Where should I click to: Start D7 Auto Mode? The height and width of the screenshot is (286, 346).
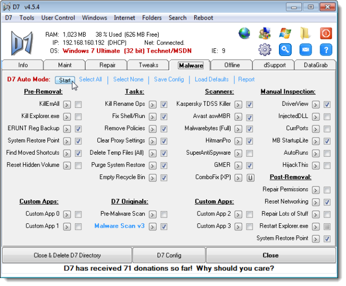pos(65,80)
